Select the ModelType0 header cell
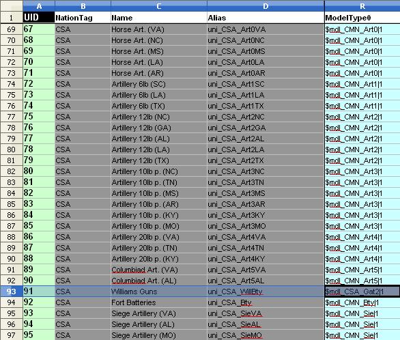The height and width of the screenshot is (340, 400). coord(362,18)
